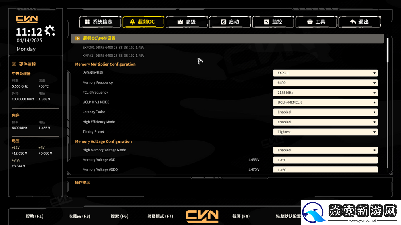Screen dimensions: 401x225
Task: Open the Timing Preset Tightest dropdown
Action: point(325,132)
